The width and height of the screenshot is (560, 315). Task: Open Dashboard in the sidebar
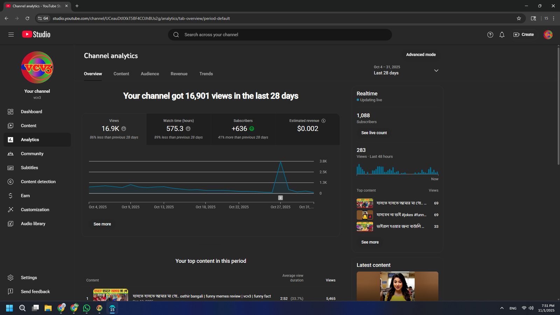click(x=31, y=112)
